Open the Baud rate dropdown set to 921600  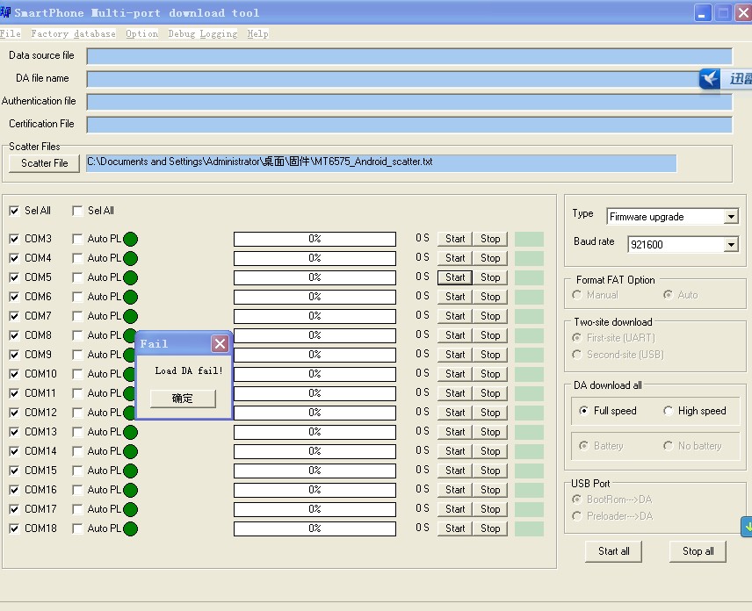coord(731,245)
